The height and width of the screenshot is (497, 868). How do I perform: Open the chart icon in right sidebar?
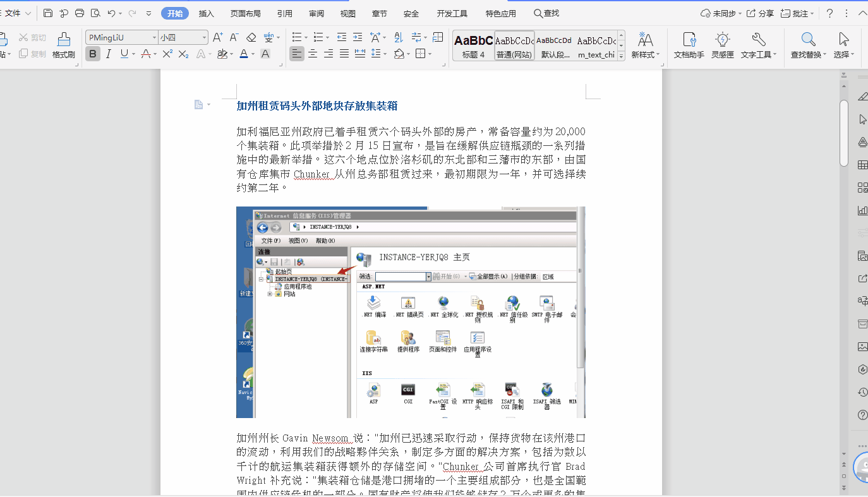[x=862, y=210]
